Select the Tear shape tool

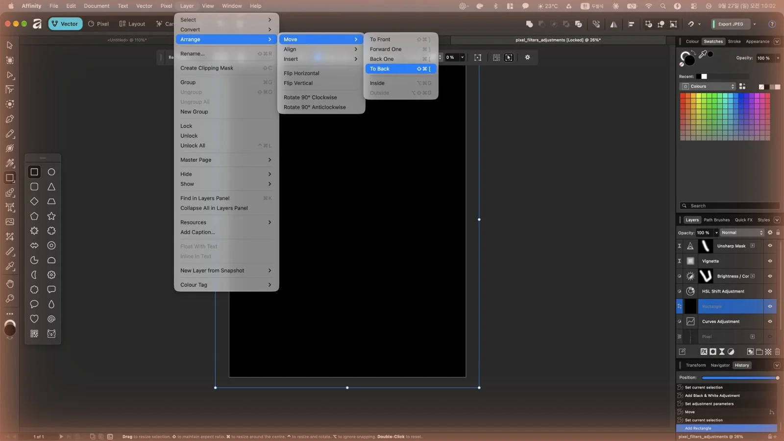tap(51, 304)
